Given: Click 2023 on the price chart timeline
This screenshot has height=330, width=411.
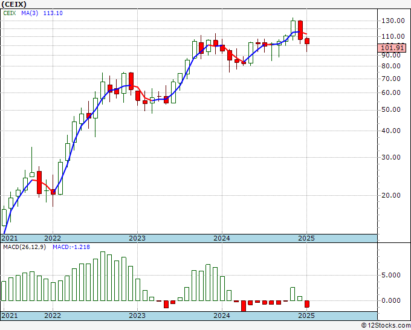Looking at the screenshot, I should [137, 238].
